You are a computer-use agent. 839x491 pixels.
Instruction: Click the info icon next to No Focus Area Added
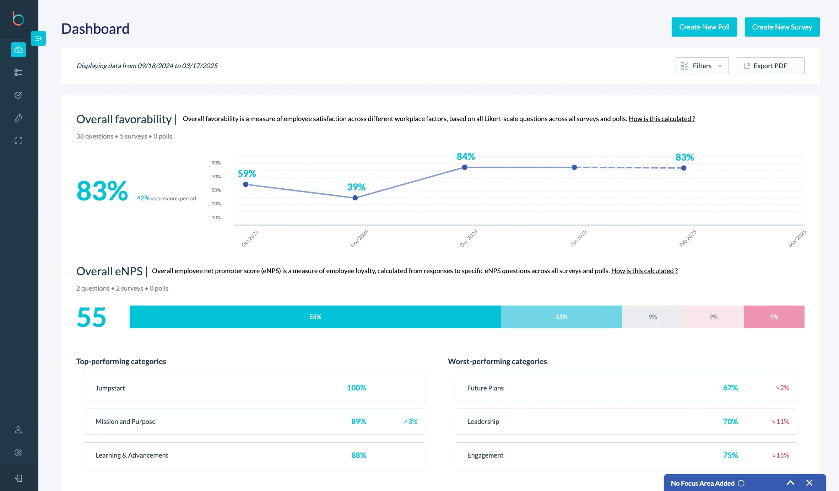point(741,483)
